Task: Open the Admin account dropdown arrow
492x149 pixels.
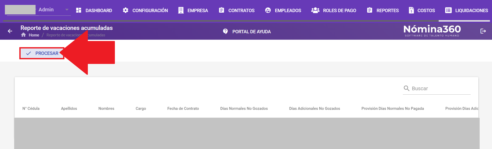Action: 67,10
